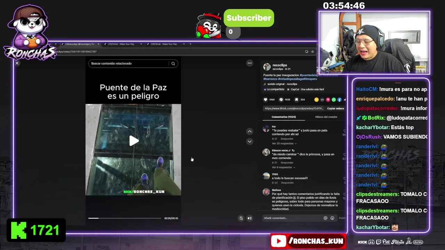Click the YouTube /RONCHAS_KUN banner
The height and width of the screenshot is (250, 445).
point(308,241)
